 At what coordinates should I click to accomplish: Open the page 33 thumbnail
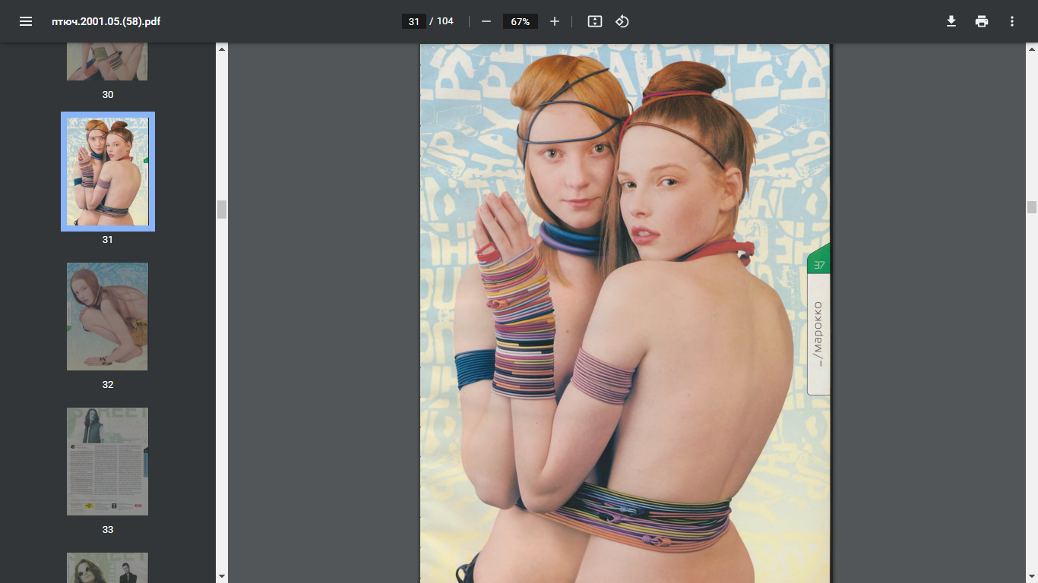107,462
